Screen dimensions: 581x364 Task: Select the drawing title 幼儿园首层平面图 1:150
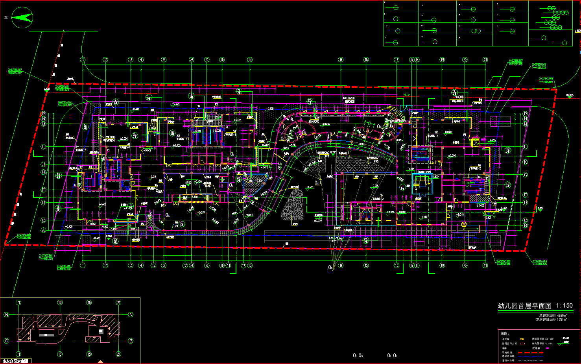tap(535, 306)
